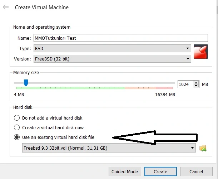Expand the Version dropdown showing FreeBSD (32-bit)
Screen dimensions: 218x179
(x=112, y=59)
